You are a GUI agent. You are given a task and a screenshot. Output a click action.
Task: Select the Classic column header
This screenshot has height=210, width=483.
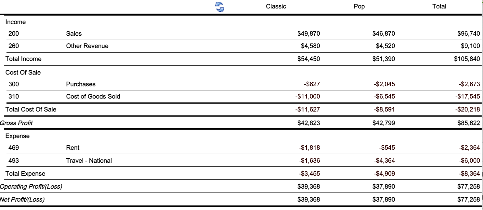(x=276, y=6)
